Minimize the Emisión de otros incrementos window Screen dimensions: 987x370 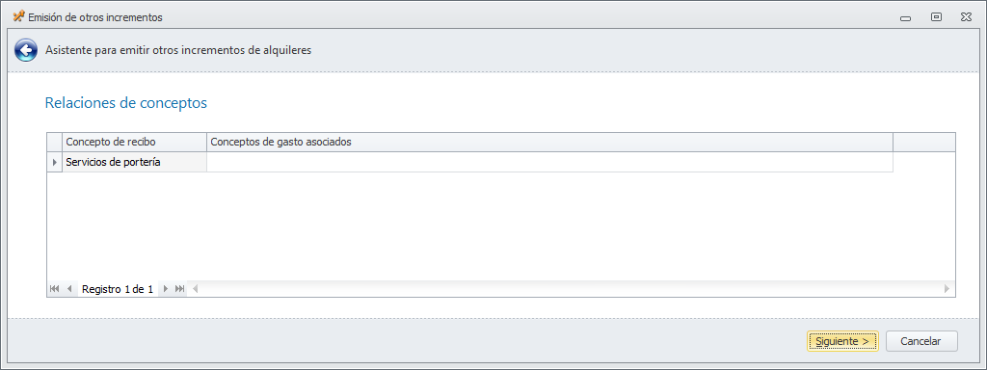click(x=906, y=17)
